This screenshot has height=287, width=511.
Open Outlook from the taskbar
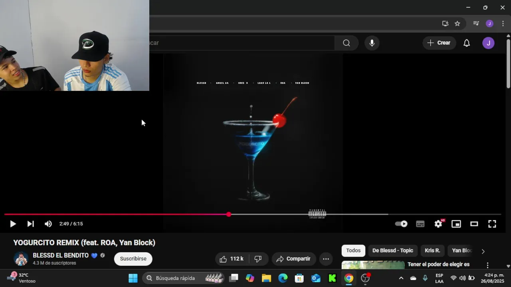[316, 278]
